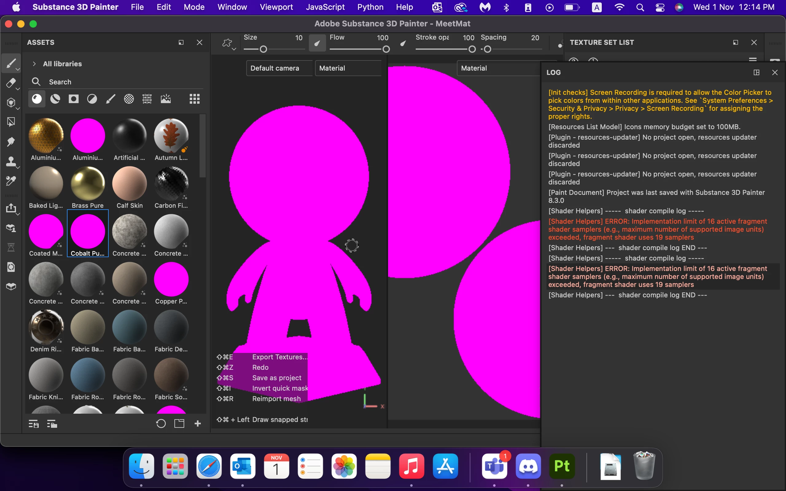Select the Material picker eyedropper tool
Image resolution: width=786 pixels, height=491 pixels.
tap(11, 180)
